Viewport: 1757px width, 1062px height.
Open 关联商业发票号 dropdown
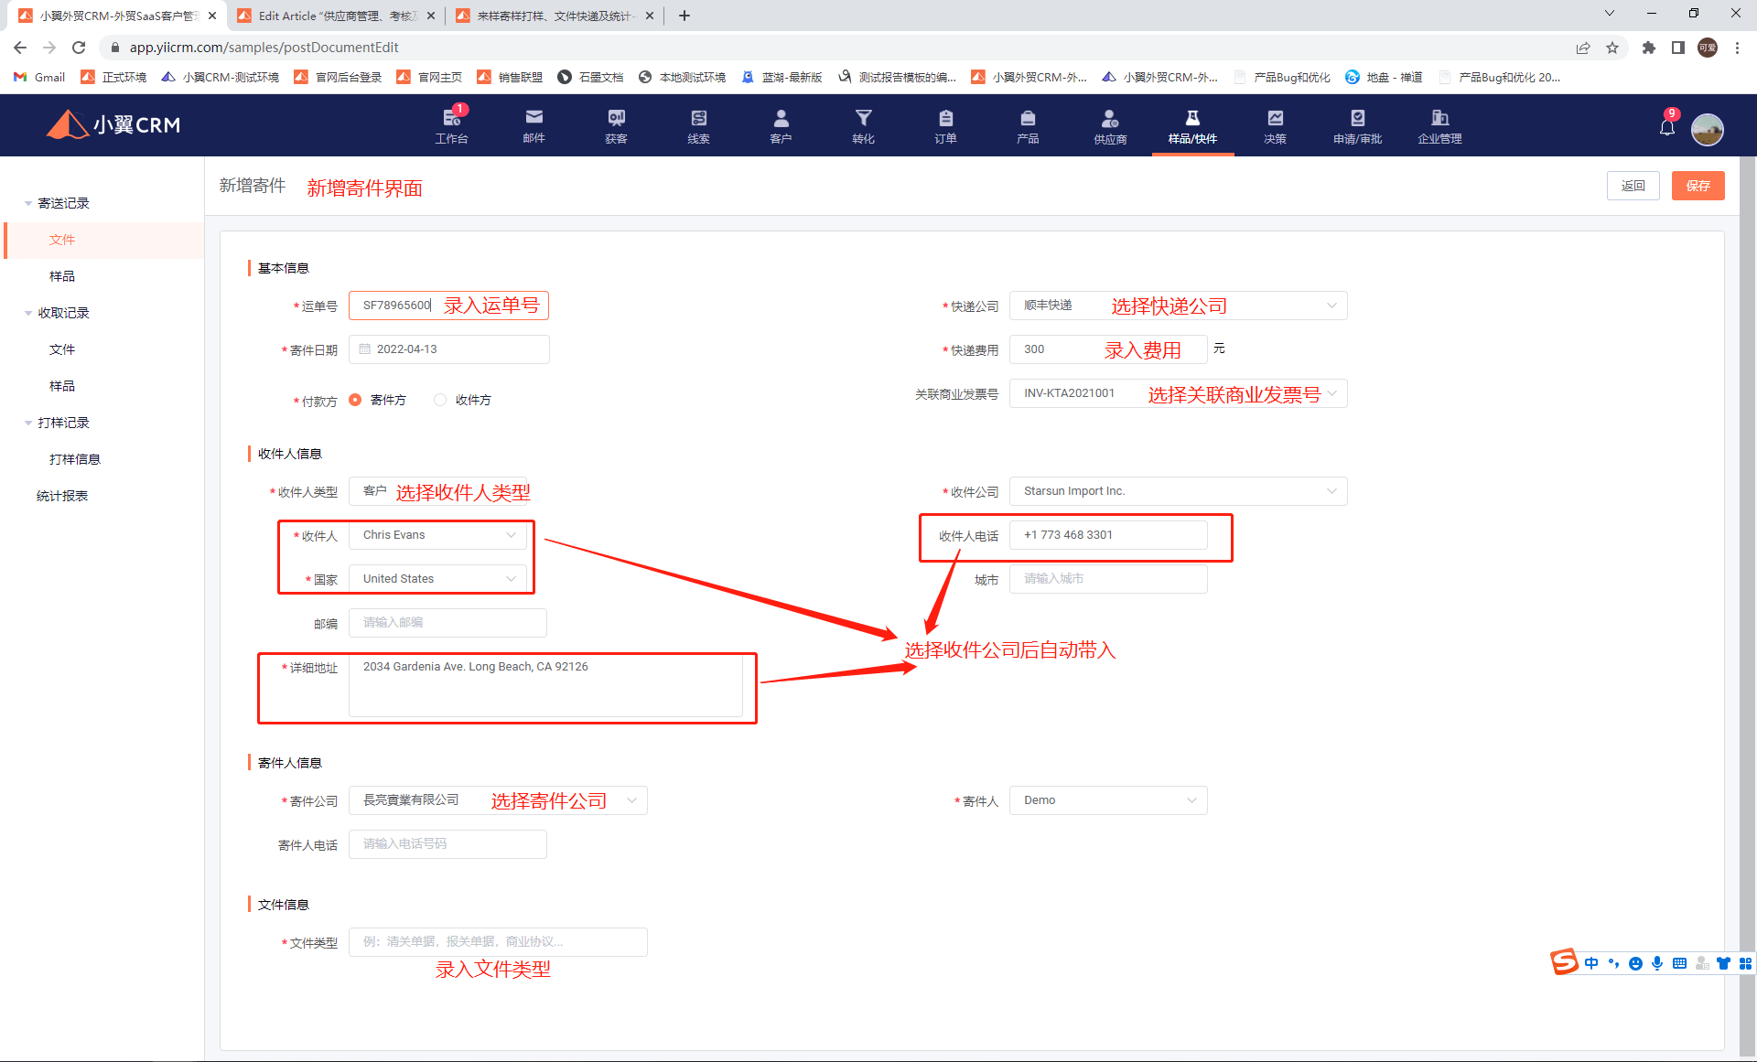[1178, 393]
